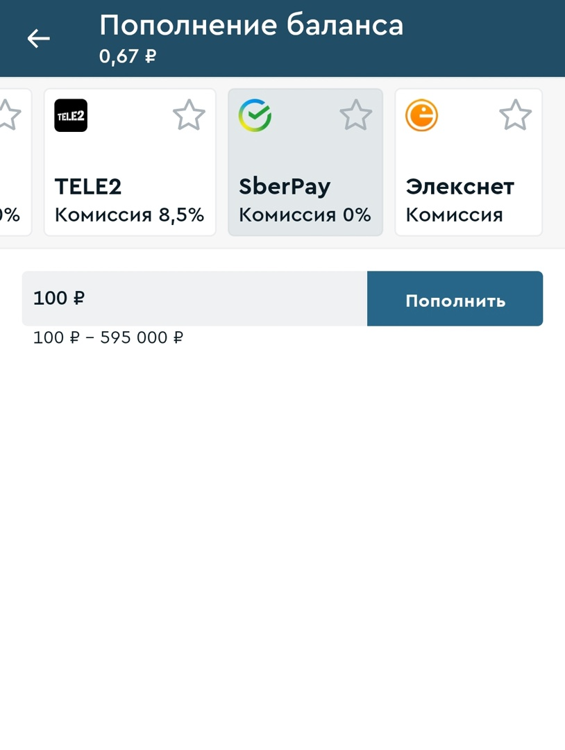Click the Пополнение баланса page title
The width and height of the screenshot is (565, 750).
[251, 26]
